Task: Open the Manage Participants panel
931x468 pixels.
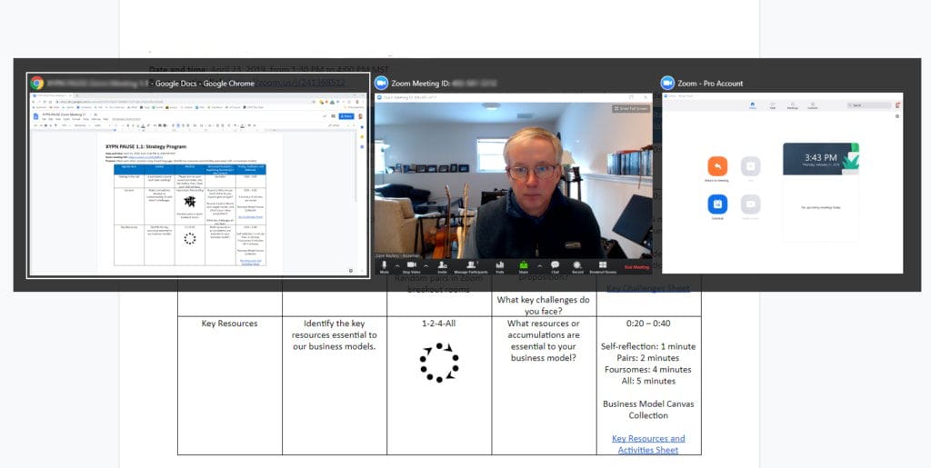Action: (x=471, y=264)
